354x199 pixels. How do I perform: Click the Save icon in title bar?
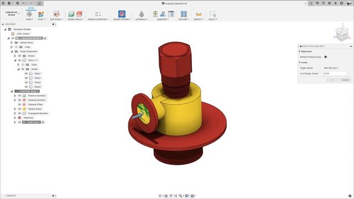[x=17, y=3]
